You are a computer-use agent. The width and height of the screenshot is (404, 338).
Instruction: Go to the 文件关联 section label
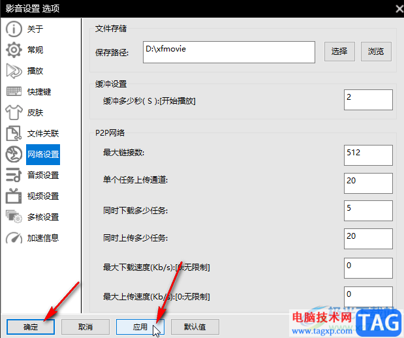coord(43,134)
